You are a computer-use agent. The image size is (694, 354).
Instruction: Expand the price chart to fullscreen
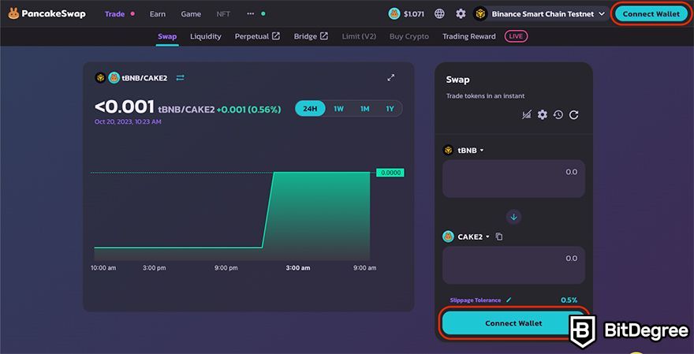[x=391, y=77]
